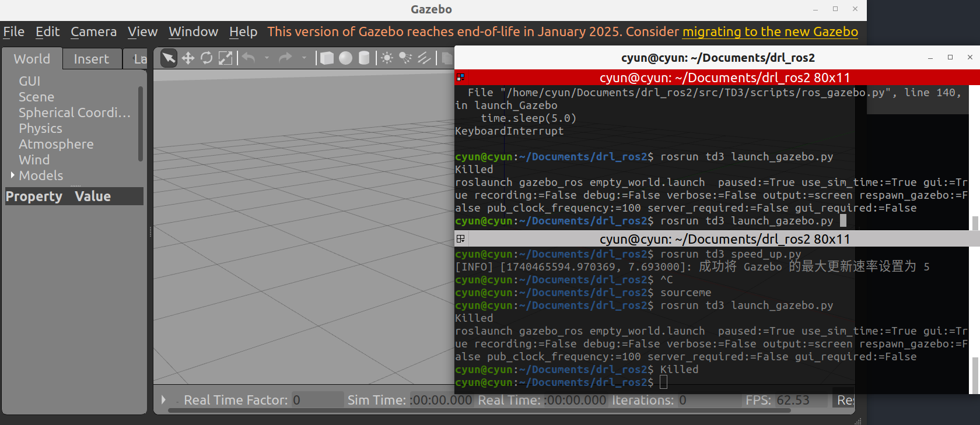The height and width of the screenshot is (425, 980).
Task: Click the Redo arrow icon
Action: pos(286,57)
